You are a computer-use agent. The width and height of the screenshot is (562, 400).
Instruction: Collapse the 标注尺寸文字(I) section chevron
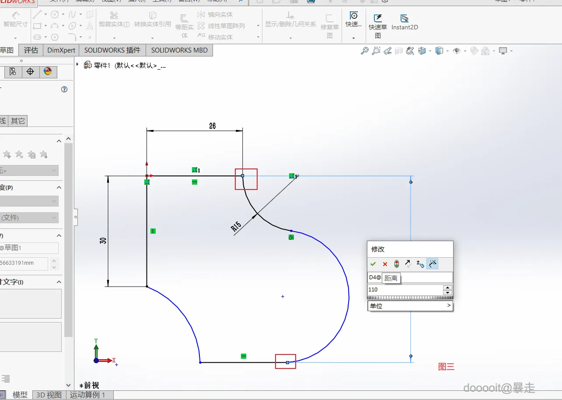59,282
